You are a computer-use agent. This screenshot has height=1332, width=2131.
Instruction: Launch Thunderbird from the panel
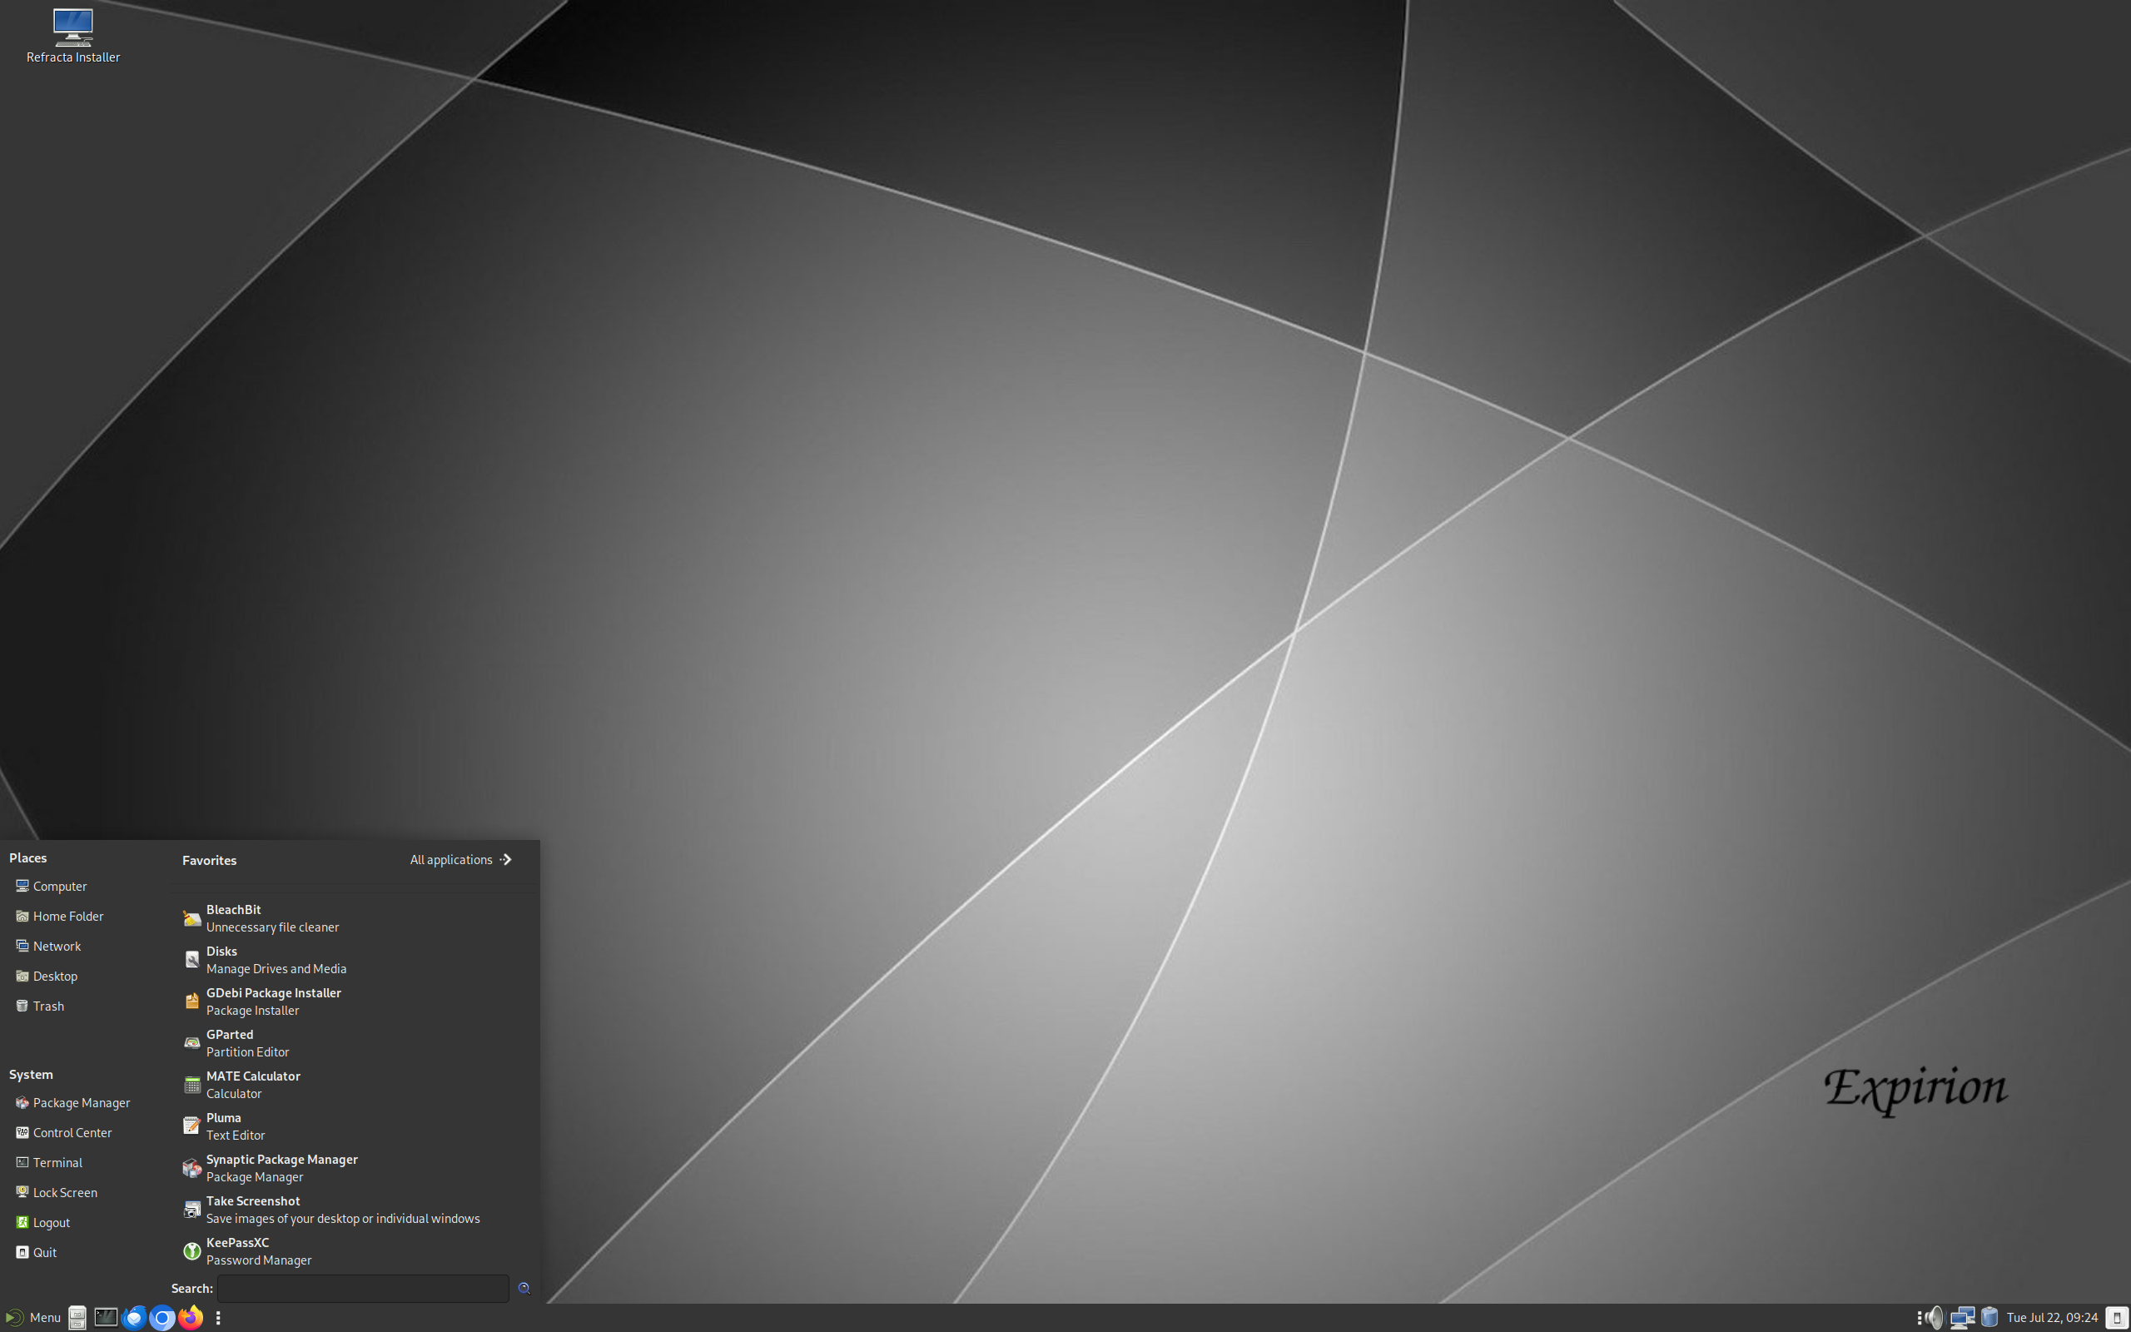[134, 1318]
